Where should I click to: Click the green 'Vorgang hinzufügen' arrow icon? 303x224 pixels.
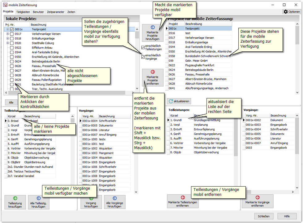91,198
